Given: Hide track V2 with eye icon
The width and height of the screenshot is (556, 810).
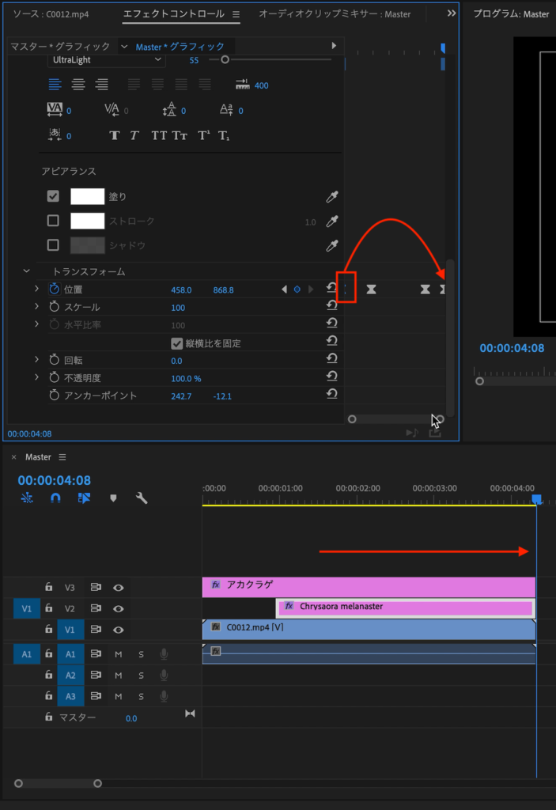Looking at the screenshot, I should point(119,609).
